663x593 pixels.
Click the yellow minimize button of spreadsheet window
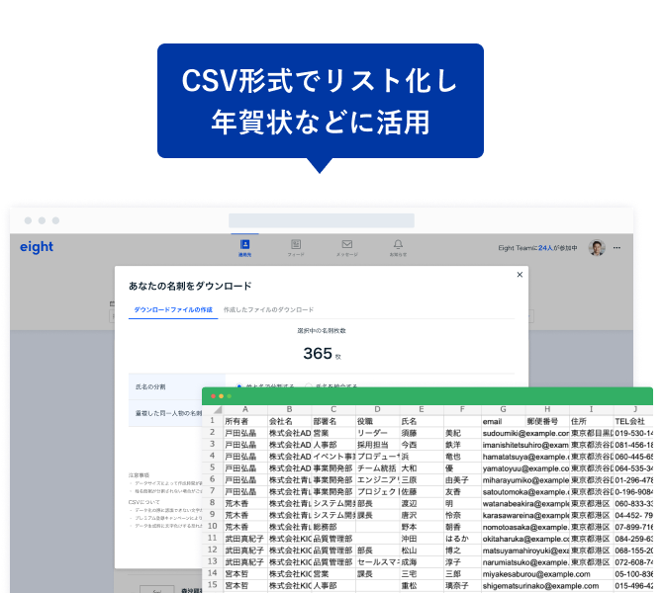coord(221,396)
